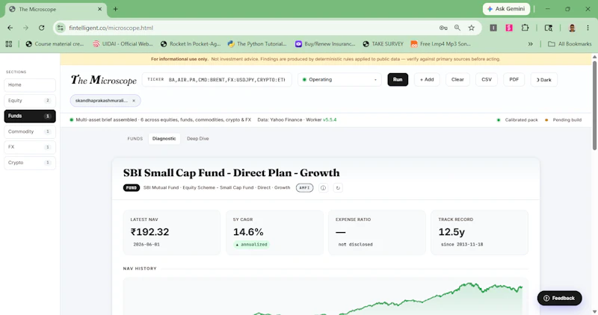Select the Equity section
Image resolution: width=598 pixels, height=315 pixels.
[30, 101]
